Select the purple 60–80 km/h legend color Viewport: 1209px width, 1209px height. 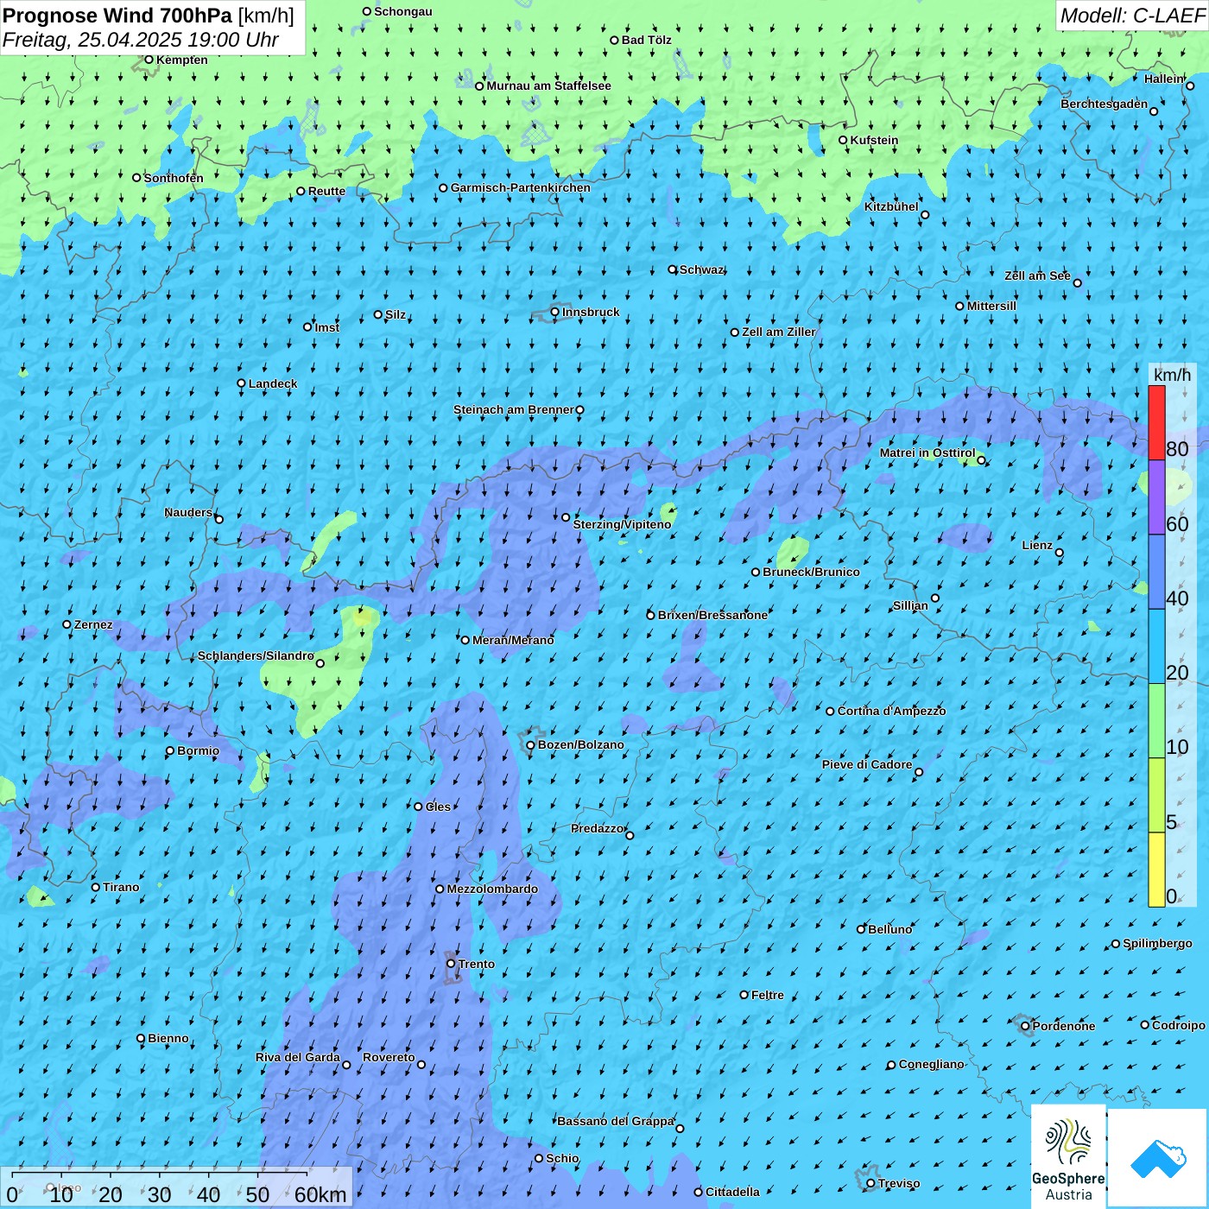pos(1156,497)
